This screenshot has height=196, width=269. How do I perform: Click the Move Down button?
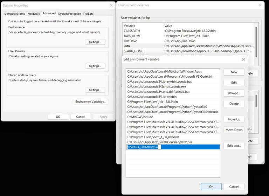pos(234,130)
